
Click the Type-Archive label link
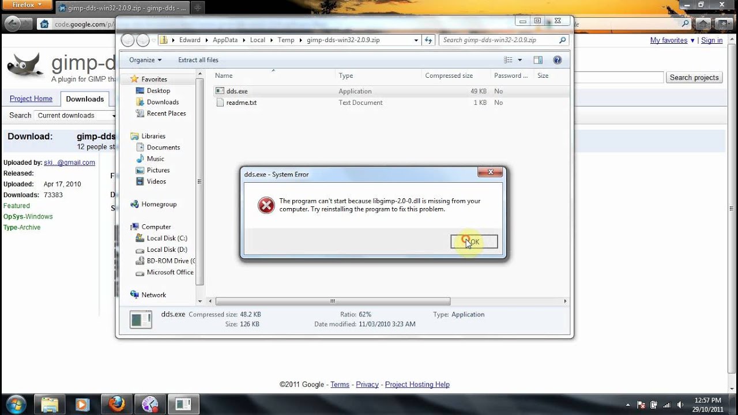pyautogui.click(x=22, y=228)
